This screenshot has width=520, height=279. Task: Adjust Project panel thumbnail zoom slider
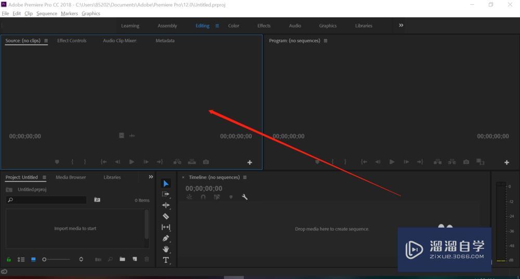pyautogui.click(x=56, y=259)
